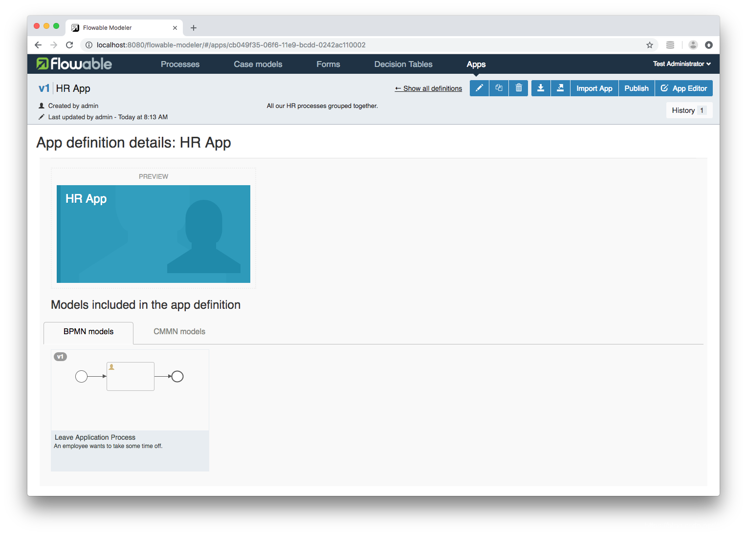Go to the Case models section
747x535 pixels.
[x=258, y=64]
